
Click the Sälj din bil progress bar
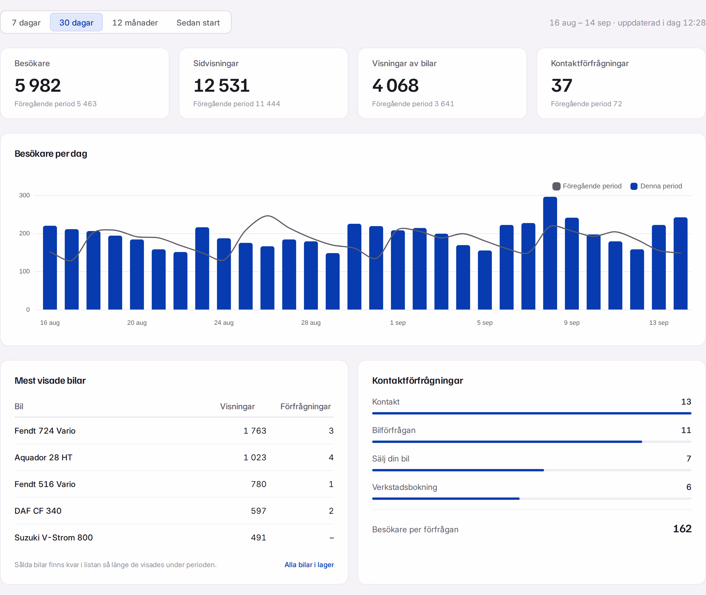[x=532, y=470]
